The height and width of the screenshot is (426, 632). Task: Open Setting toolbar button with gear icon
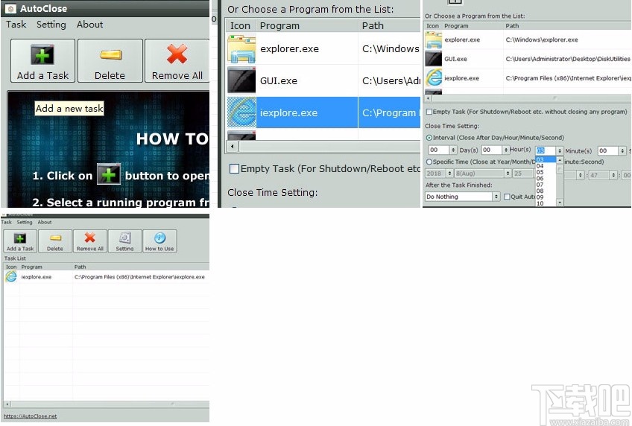pyautogui.click(x=125, y=241)
